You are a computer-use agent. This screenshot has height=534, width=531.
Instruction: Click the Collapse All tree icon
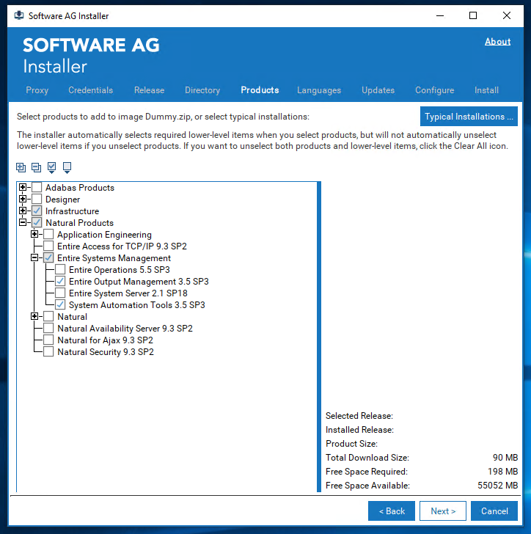[x=36, y=167]
